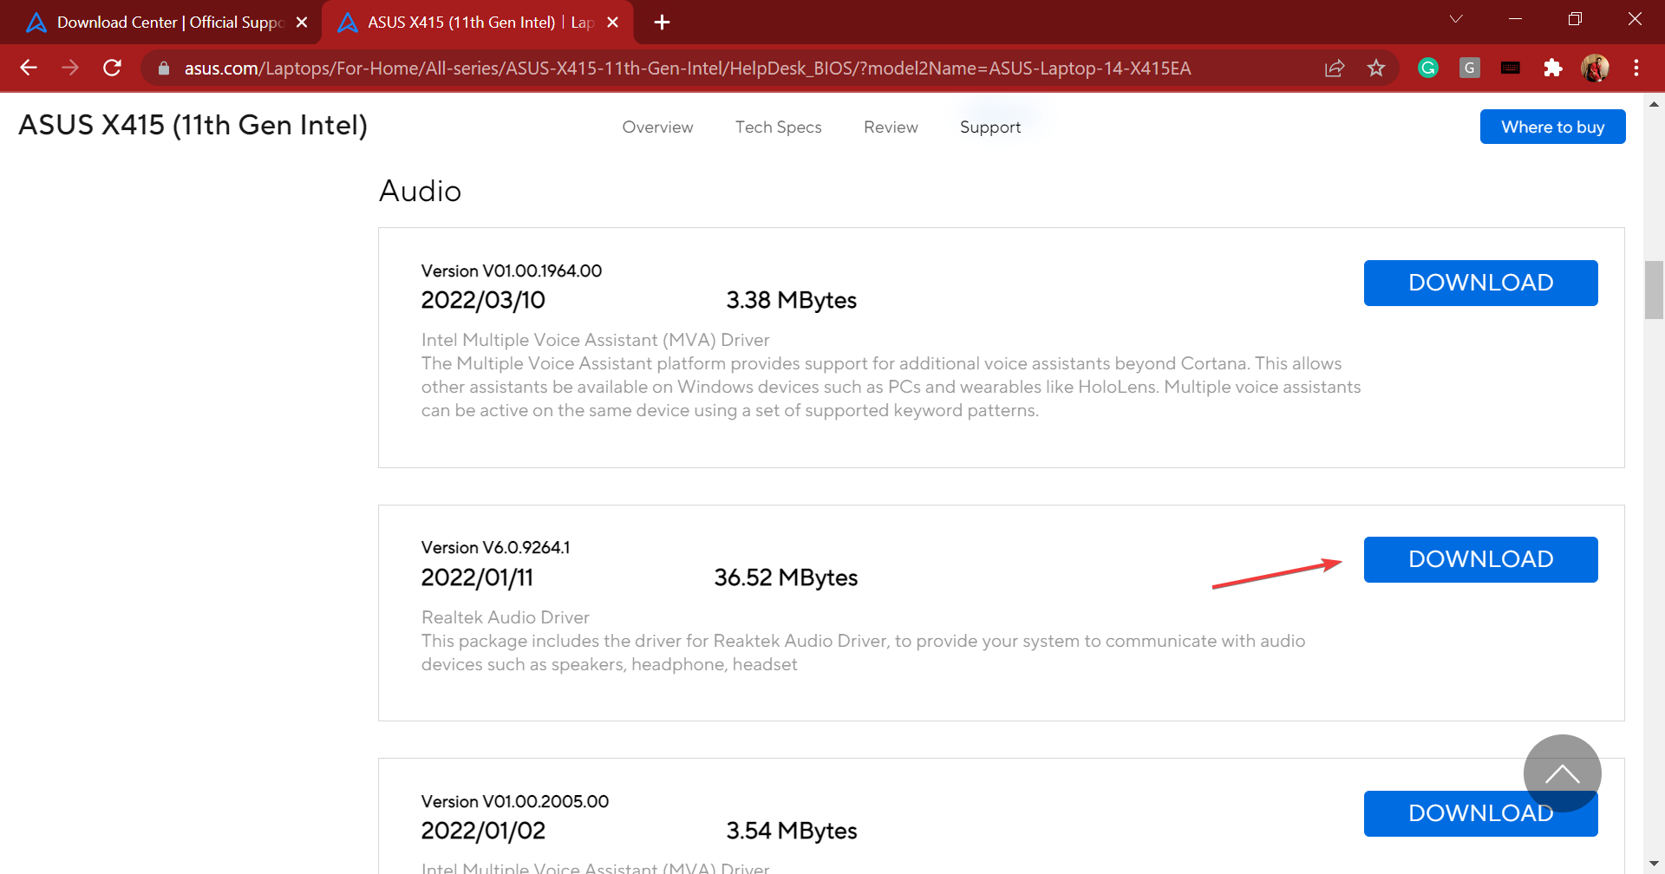The width and height of the screenshot is (1665, 874).
Task: Click the 3.54 MBytes file size
Action: [x=791, y=831]
